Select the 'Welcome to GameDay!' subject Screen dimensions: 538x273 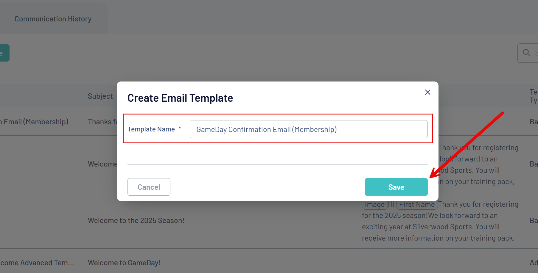(124, 263)
